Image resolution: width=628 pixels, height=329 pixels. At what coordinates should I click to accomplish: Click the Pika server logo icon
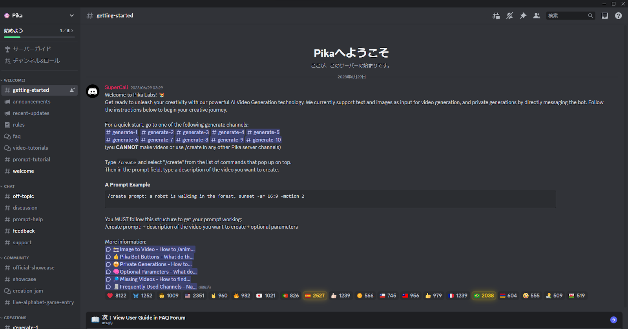click(7, 16)
